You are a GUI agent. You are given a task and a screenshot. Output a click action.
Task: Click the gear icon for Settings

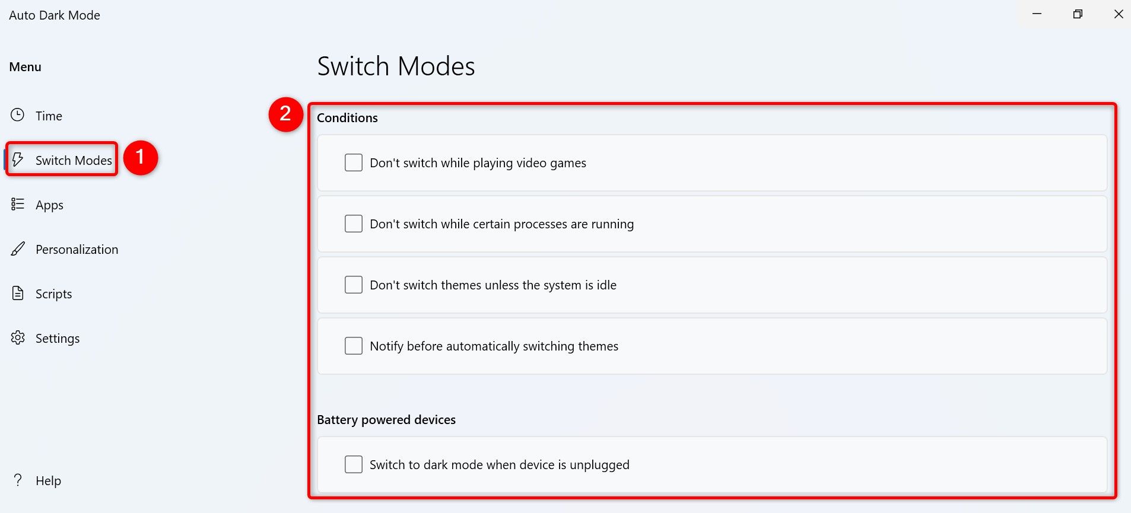click(18, 338)
